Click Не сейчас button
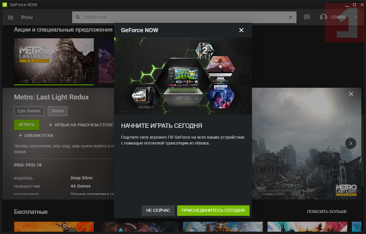Screen dimensions: 366x234 158,210
